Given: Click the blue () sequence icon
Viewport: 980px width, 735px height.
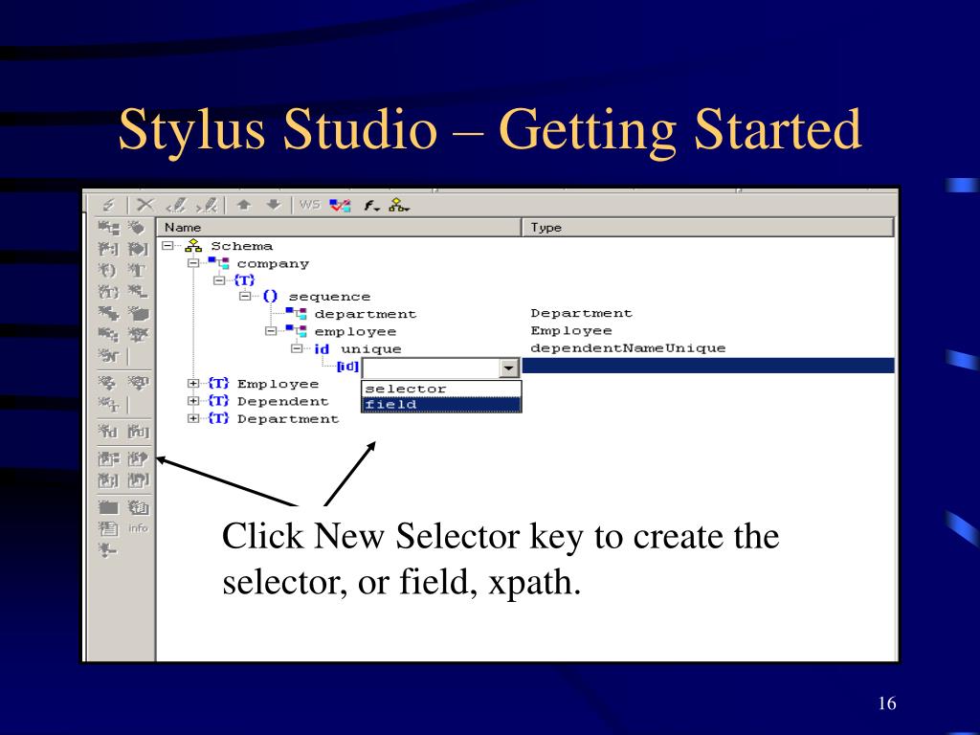Looking at the screenshot, I should click(270, 296).
